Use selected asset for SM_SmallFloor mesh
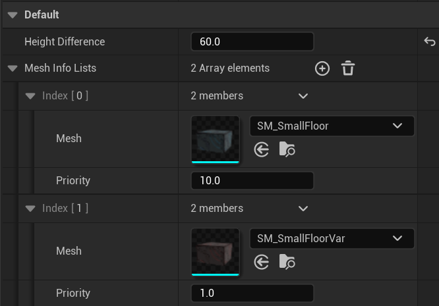Screen dimensions: 439x306 pyautogui.click(x=262, y=149)
